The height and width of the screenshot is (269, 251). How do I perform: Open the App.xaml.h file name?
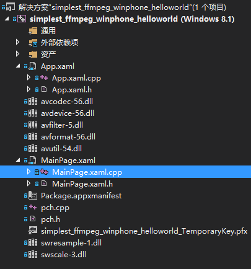point(72,90)
